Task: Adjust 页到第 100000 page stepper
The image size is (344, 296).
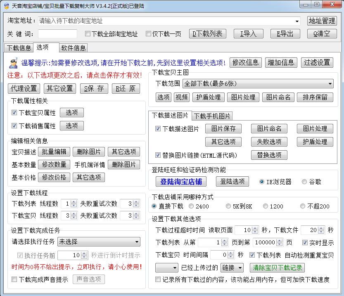Action: point(279,242)
